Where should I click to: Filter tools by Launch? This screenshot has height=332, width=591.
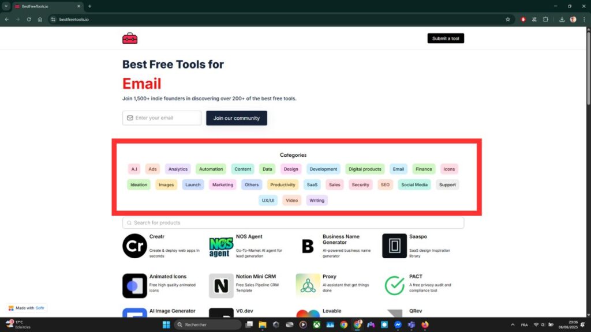coord(193,185)
